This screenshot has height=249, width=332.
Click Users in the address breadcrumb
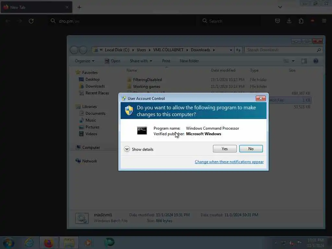pyautogui.click(x=141, y=50)
